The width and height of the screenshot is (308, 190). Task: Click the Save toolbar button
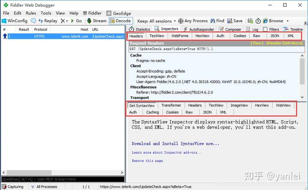click(235, 21)
